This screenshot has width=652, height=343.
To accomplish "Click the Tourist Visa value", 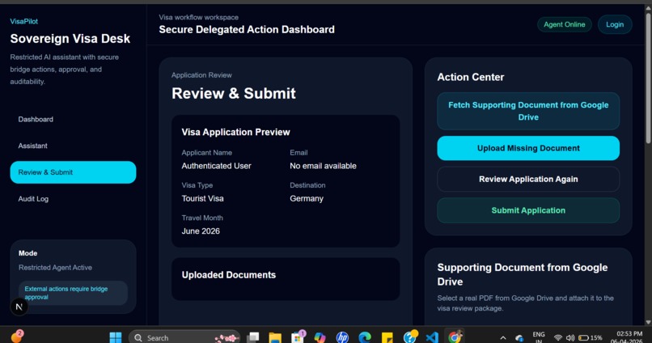I will [202, 198].
